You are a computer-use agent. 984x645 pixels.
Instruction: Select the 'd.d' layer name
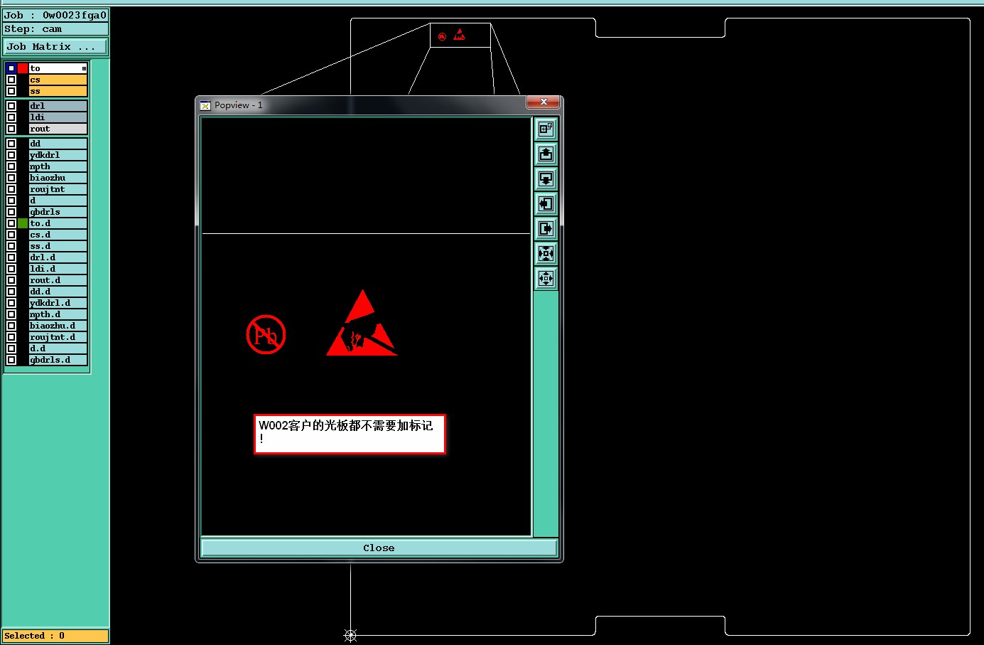coord(58,348)
